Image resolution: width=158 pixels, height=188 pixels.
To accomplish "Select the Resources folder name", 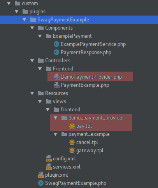I will (x=56, y=93).
